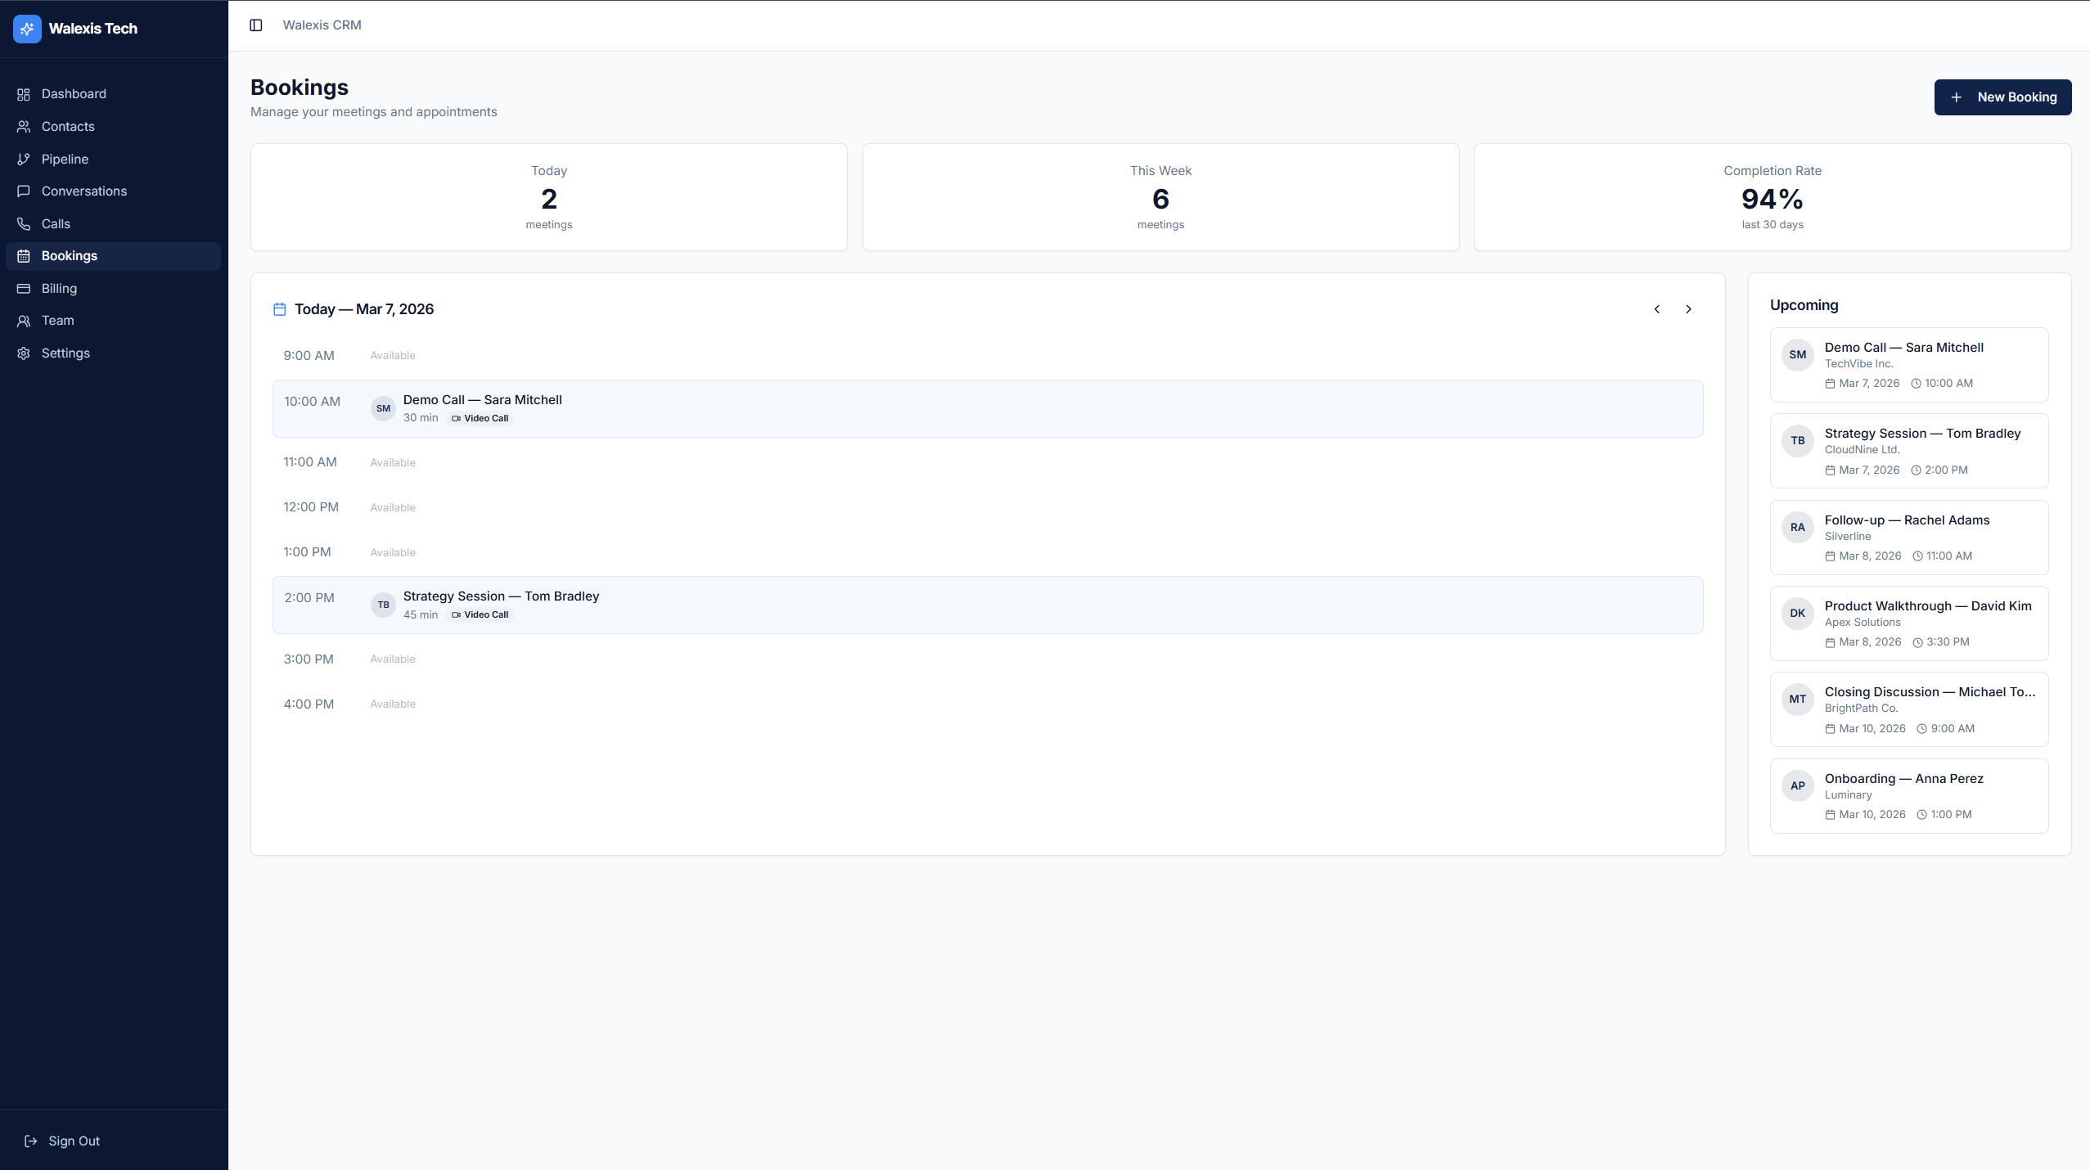
Task: Select the Contacts icon in the sidebar
Action: tap(24, 126)
